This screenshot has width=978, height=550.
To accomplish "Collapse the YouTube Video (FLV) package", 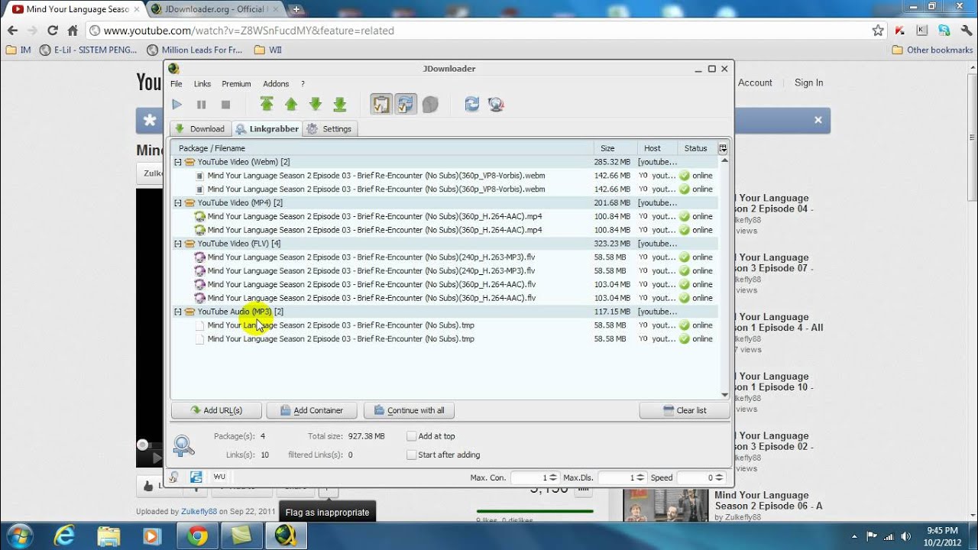I will [178, 244].
